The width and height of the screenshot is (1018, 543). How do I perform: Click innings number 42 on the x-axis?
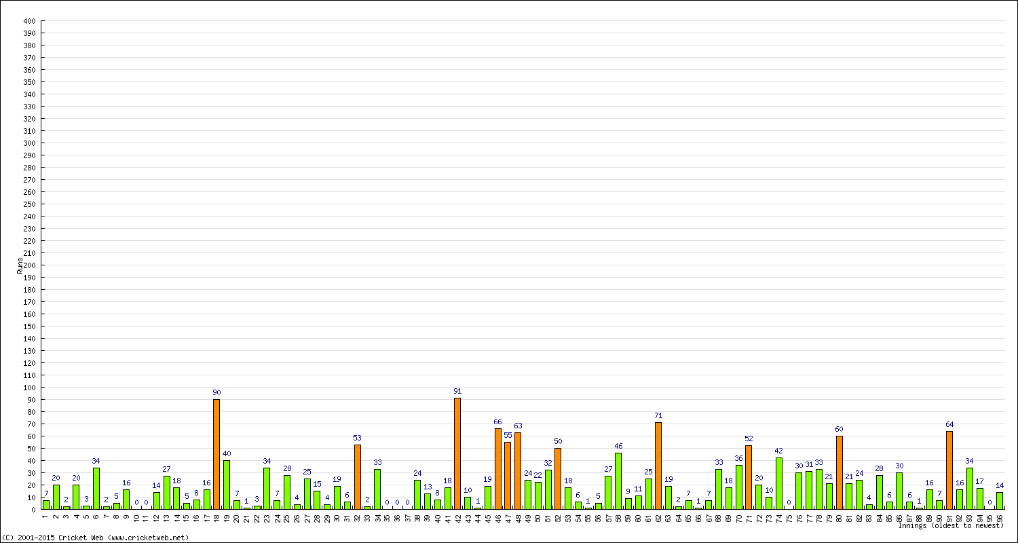click(x=457, y=517)
